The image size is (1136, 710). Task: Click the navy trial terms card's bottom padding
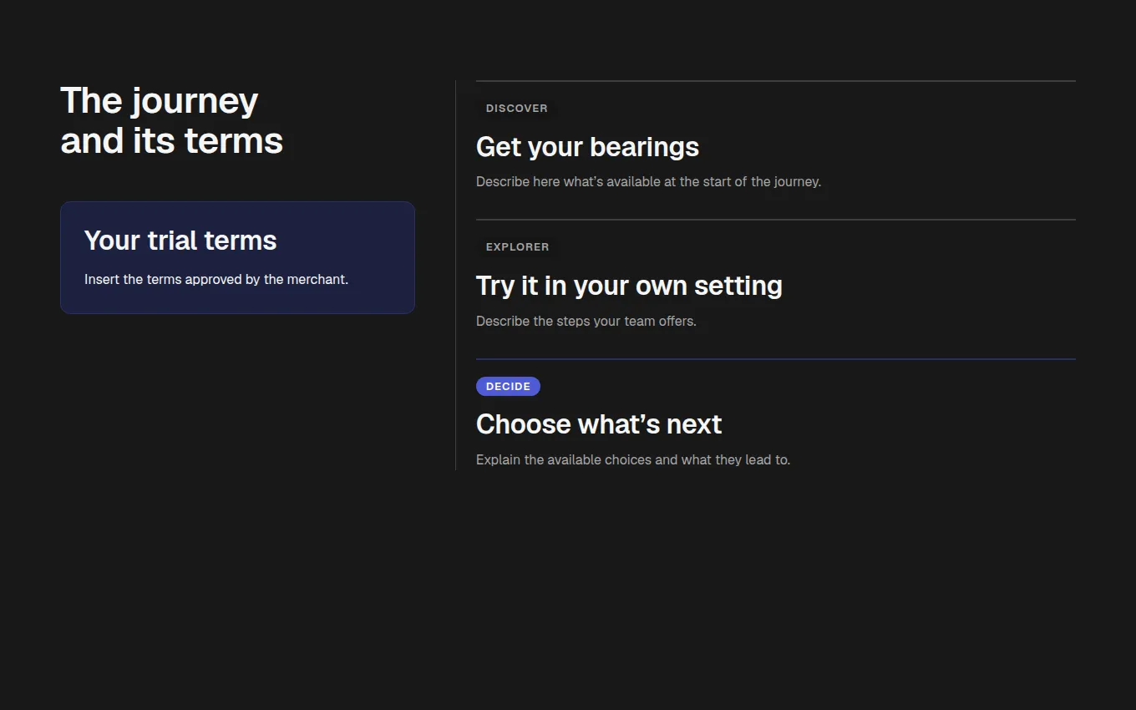coord(237,302)
